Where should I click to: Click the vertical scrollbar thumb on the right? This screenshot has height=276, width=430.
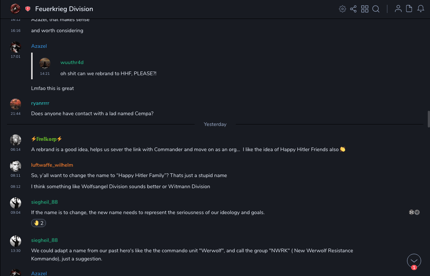coord(429,119)
